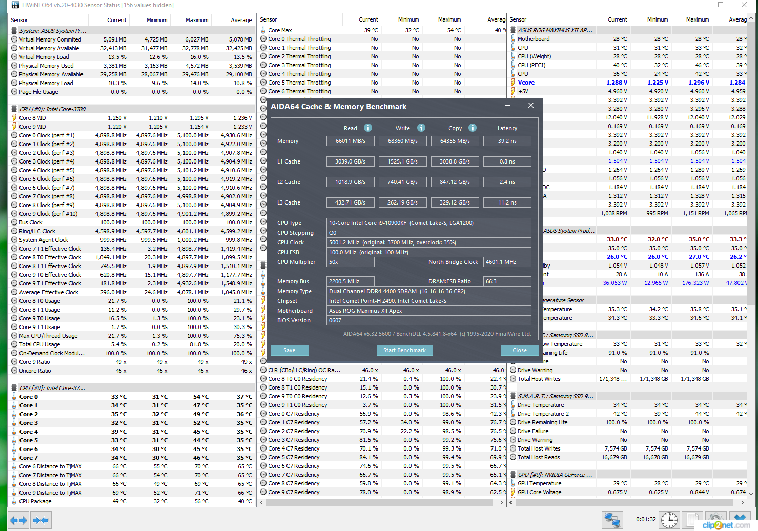
Task: Select the "Virtual Memory Commited" row
Action: (x=132, y=39)
